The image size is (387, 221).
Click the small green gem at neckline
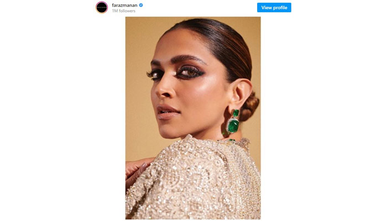(231, 140)
